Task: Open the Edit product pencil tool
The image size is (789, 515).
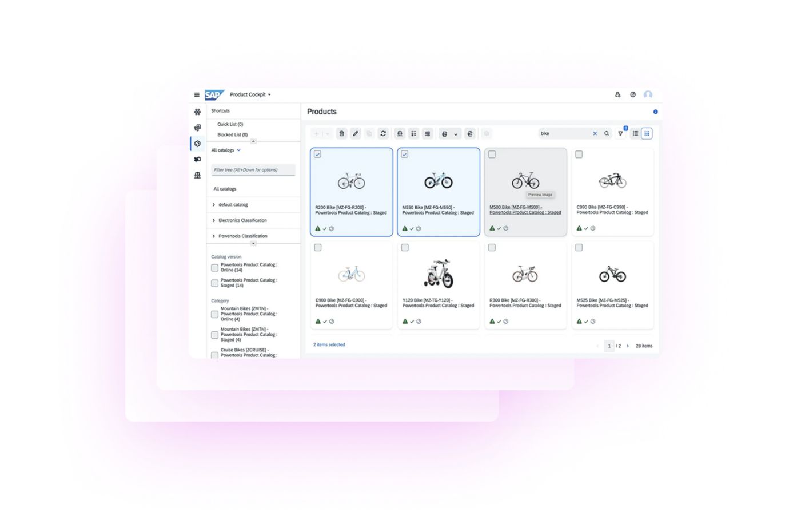Action: pyautogui.click(x=355, y=133)
